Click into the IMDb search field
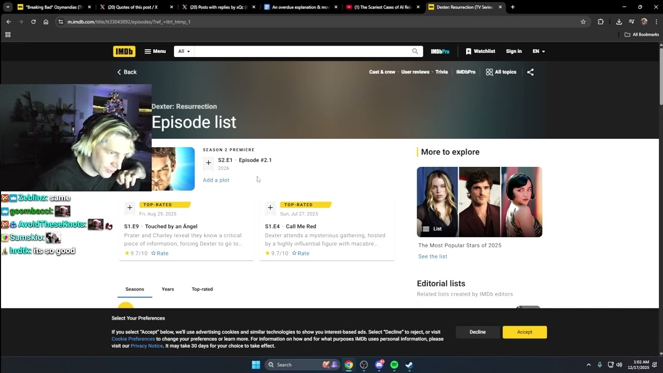Viewport: 663px width, 373px height. tap(302, 51)
